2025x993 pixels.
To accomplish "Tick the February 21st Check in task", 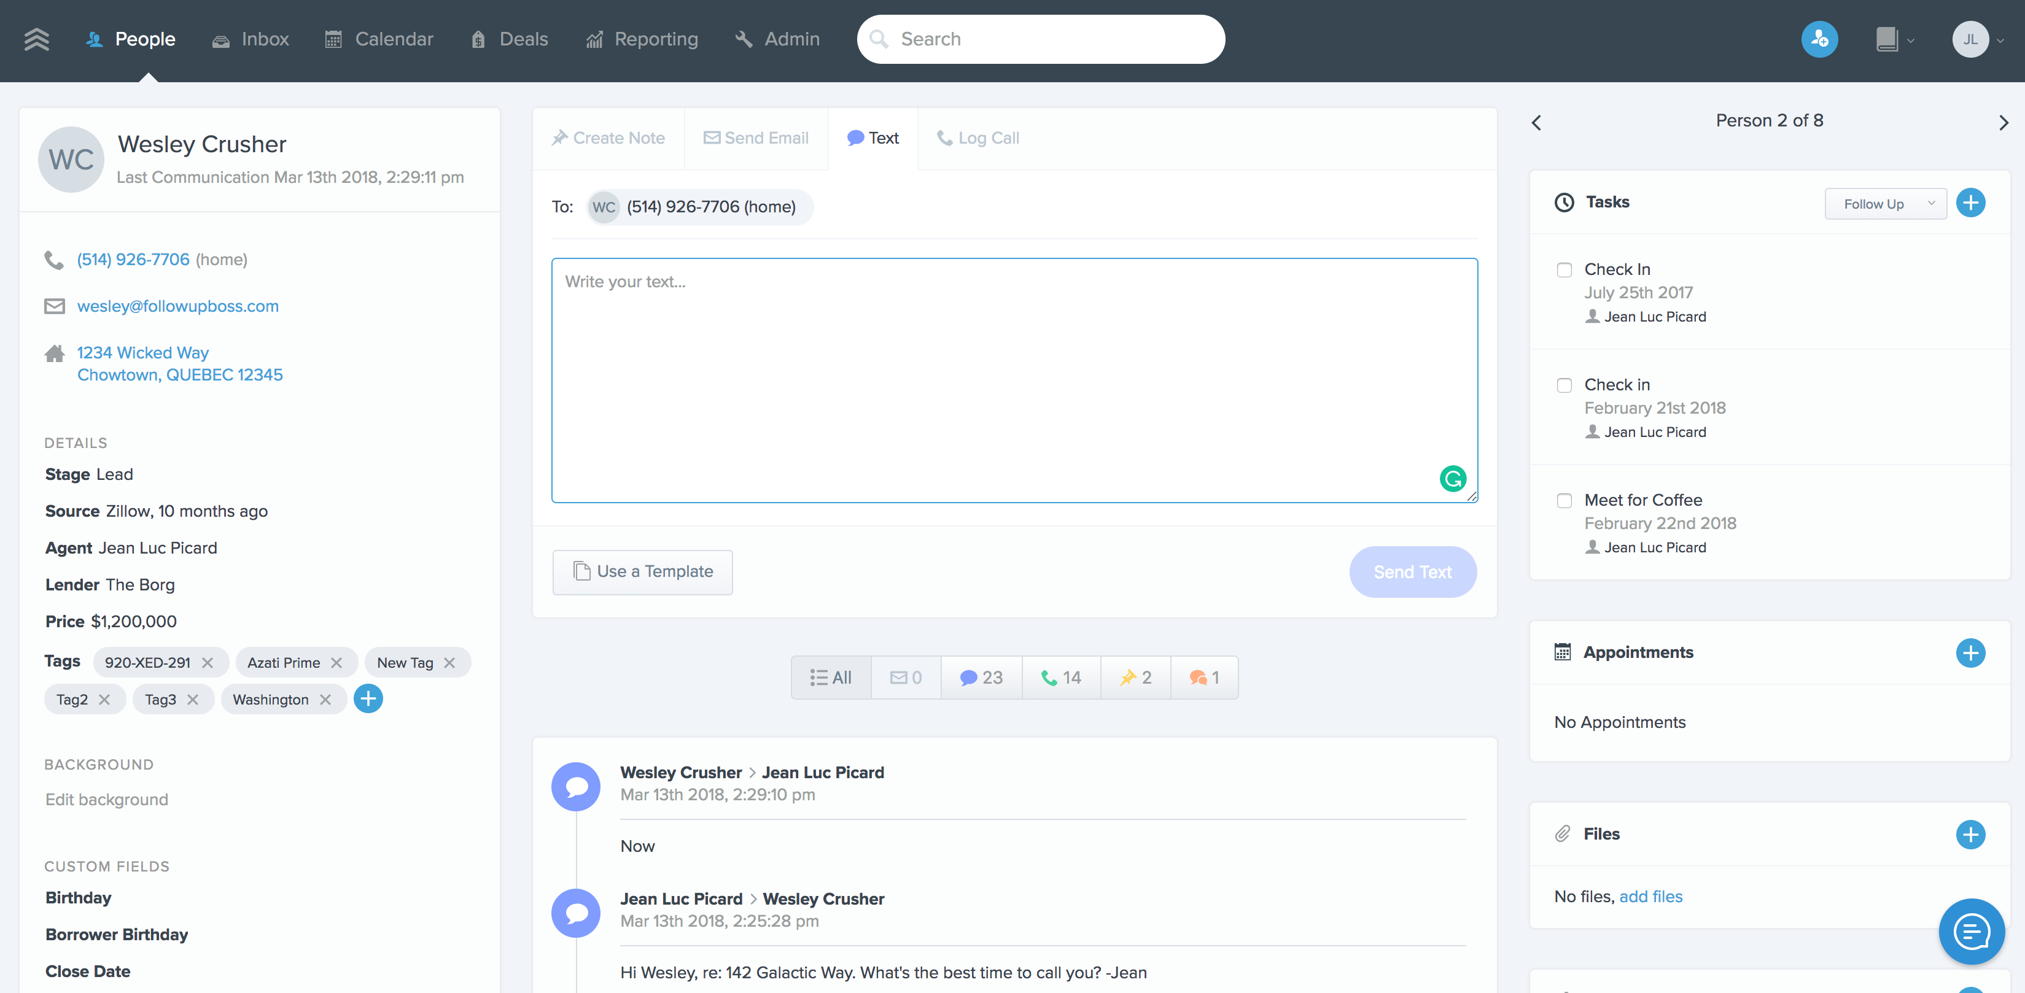I will (1564, 385).
